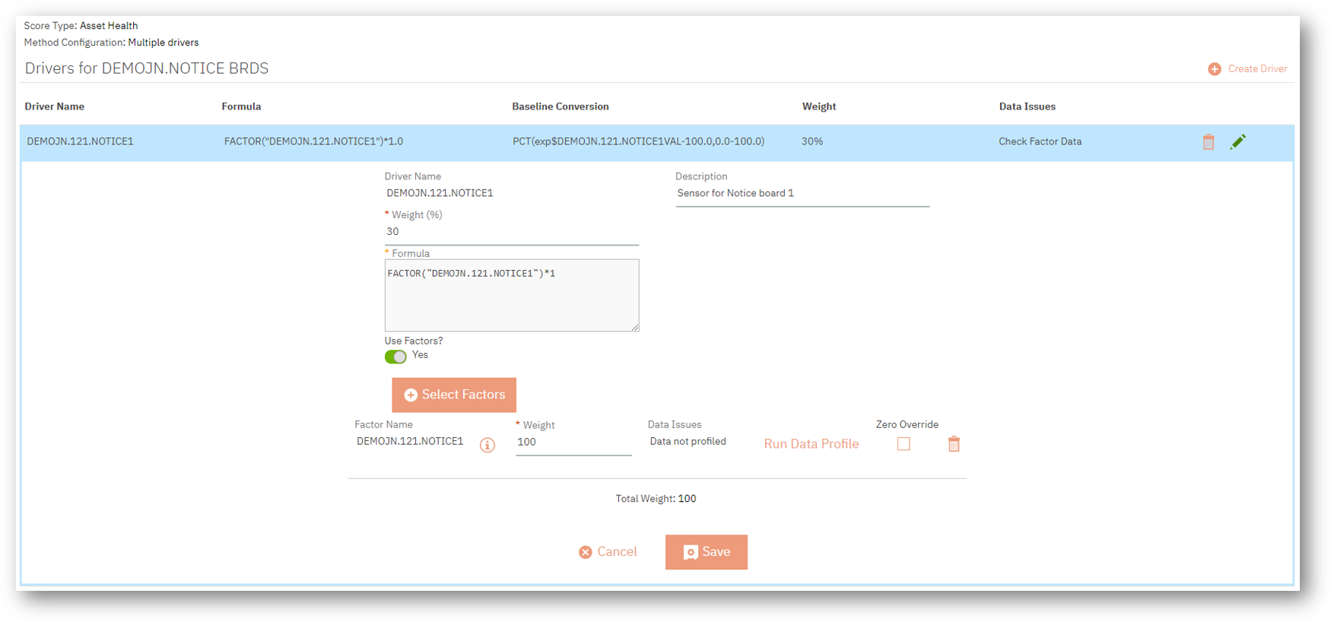1331x622 pixels.
Task: Open factor info icon beside DEMOJN.121.NOTICE1
Action: pyautogui.click(x=488, y=445)
